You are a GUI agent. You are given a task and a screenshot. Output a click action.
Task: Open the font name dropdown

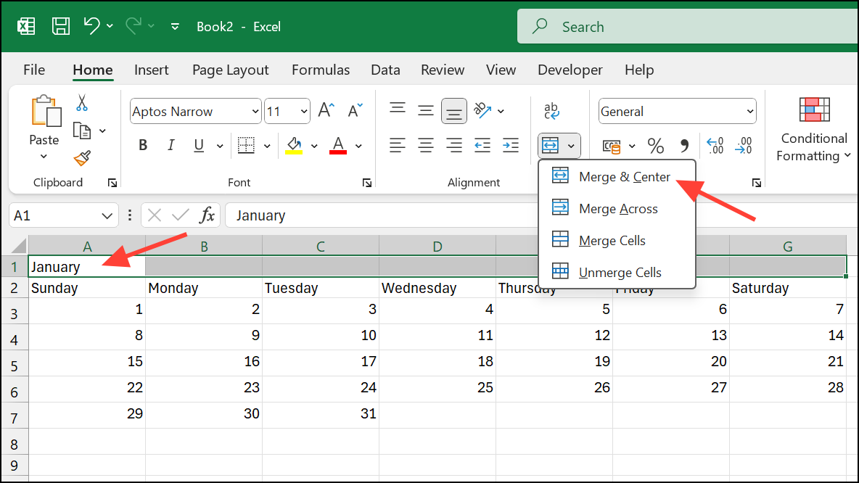255,112
